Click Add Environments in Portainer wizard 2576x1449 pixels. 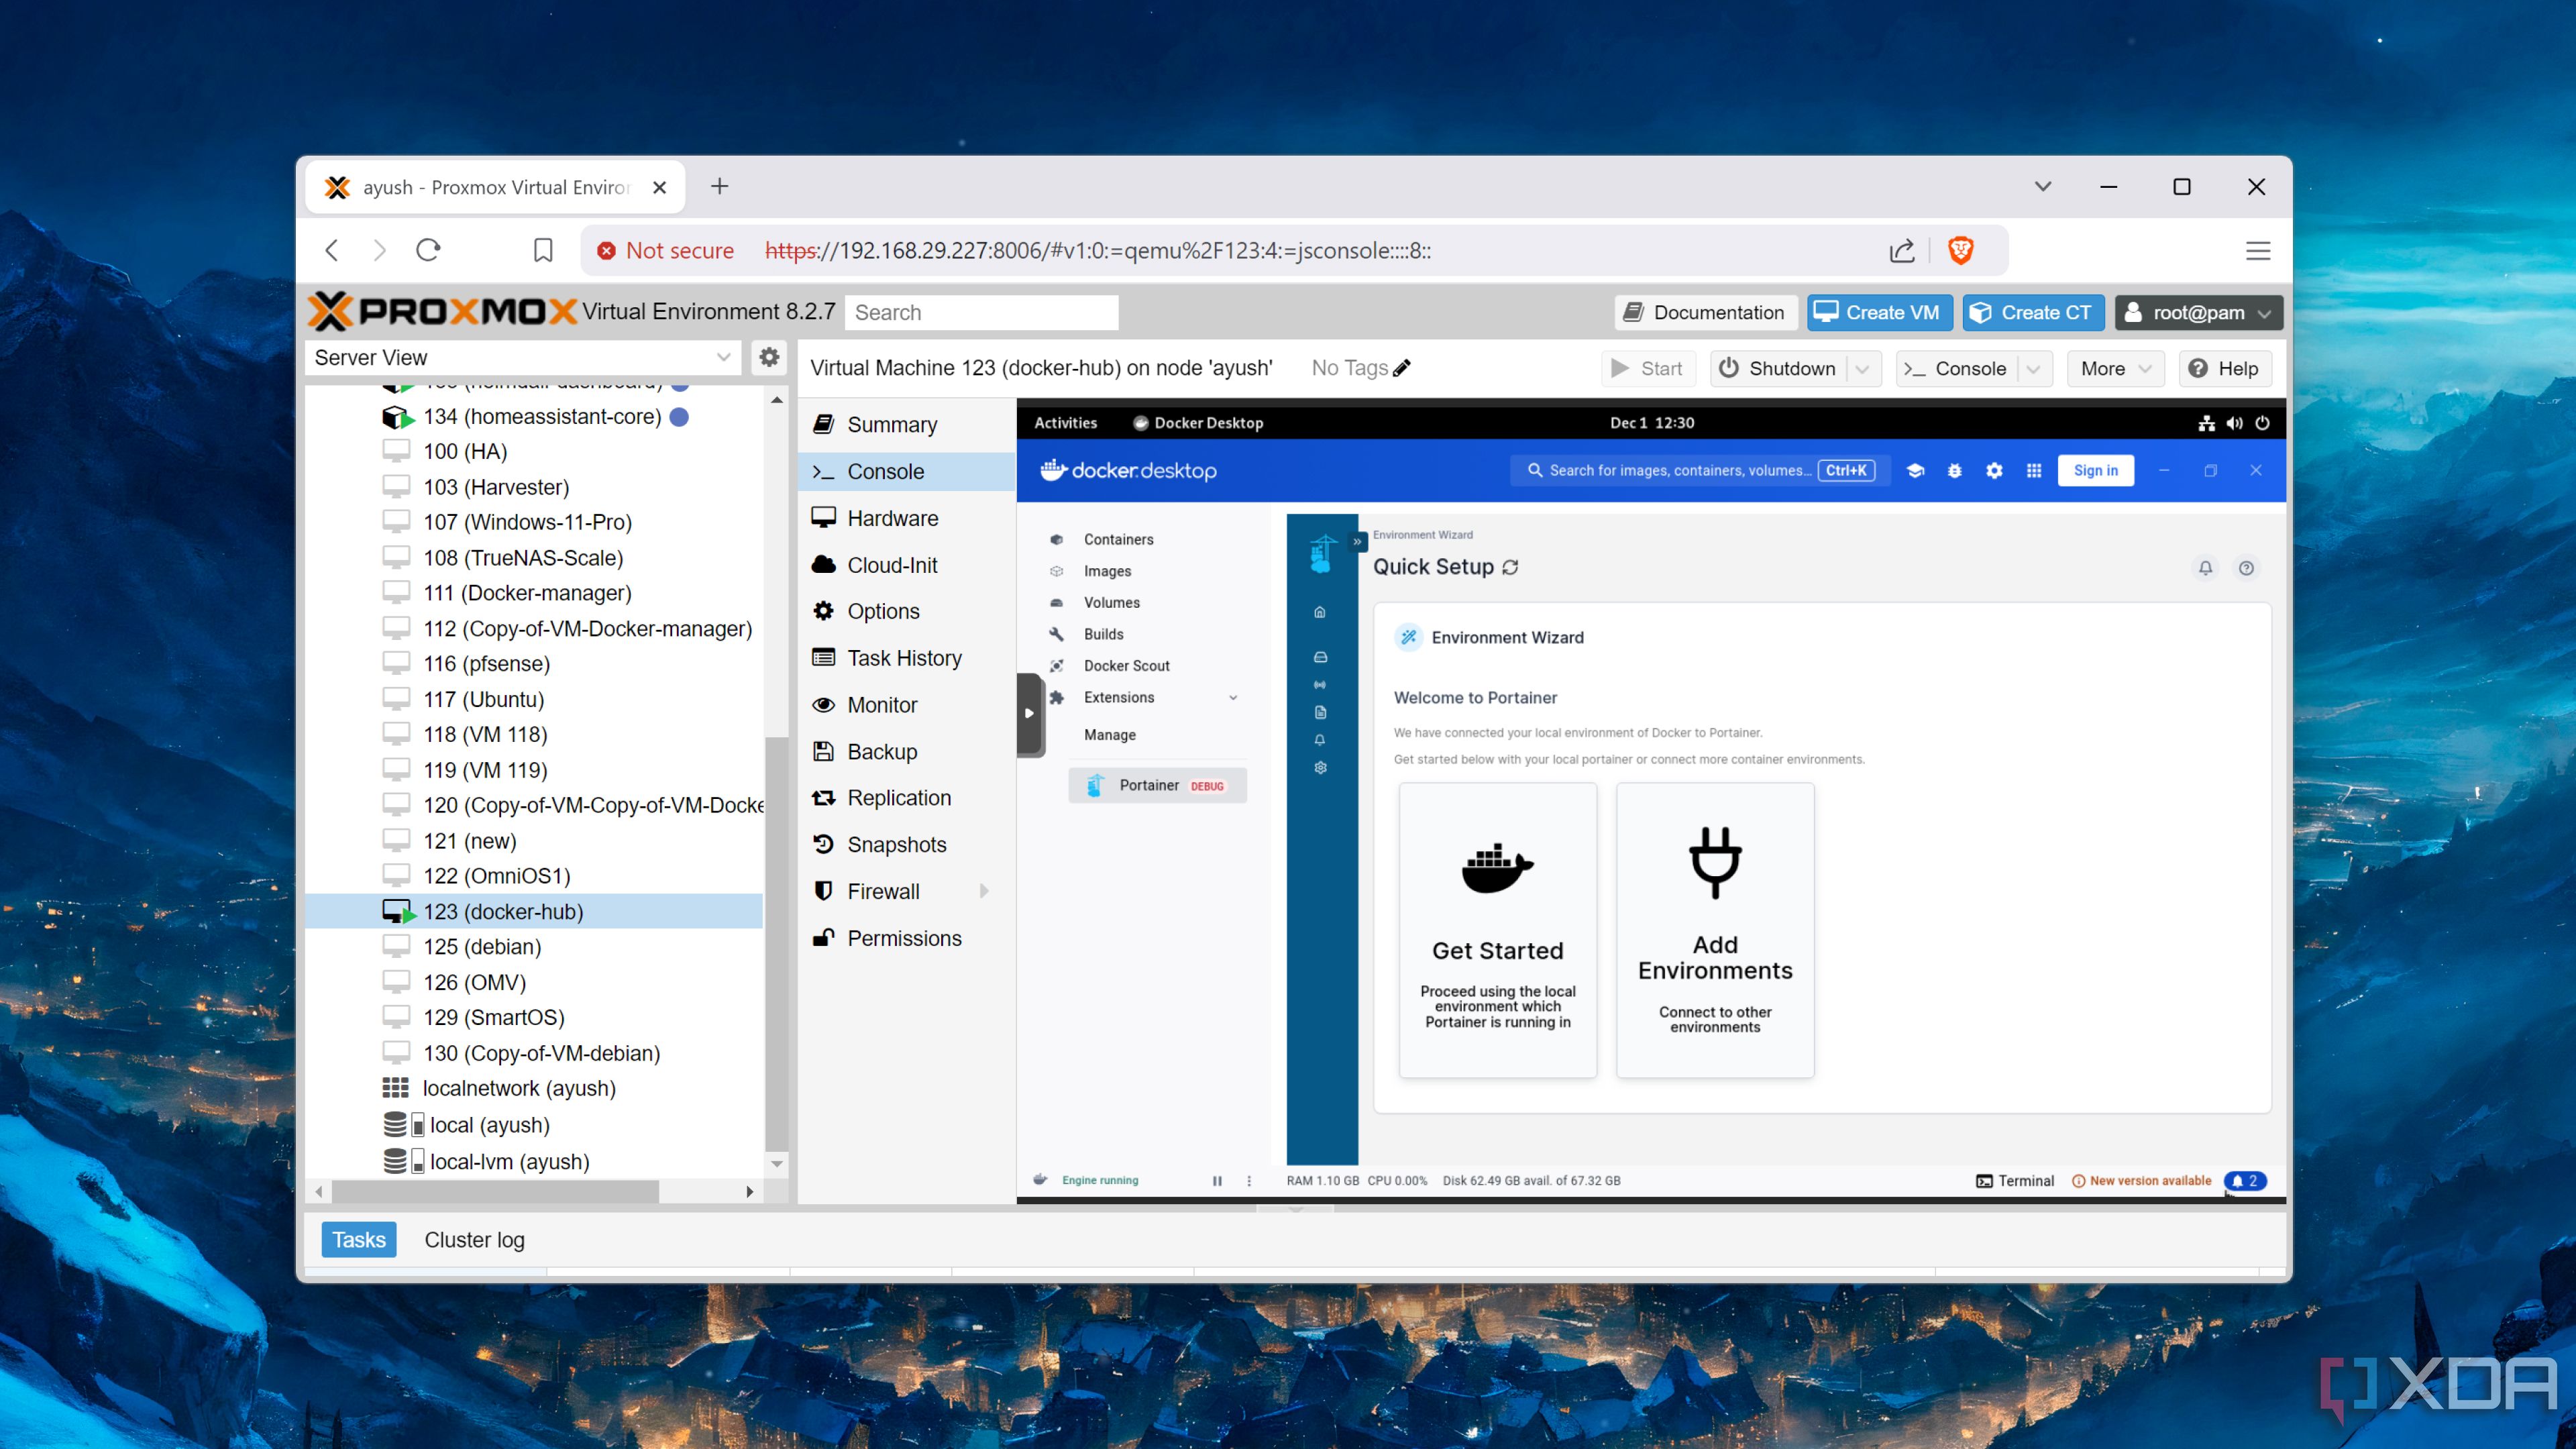click(1713, 932)
